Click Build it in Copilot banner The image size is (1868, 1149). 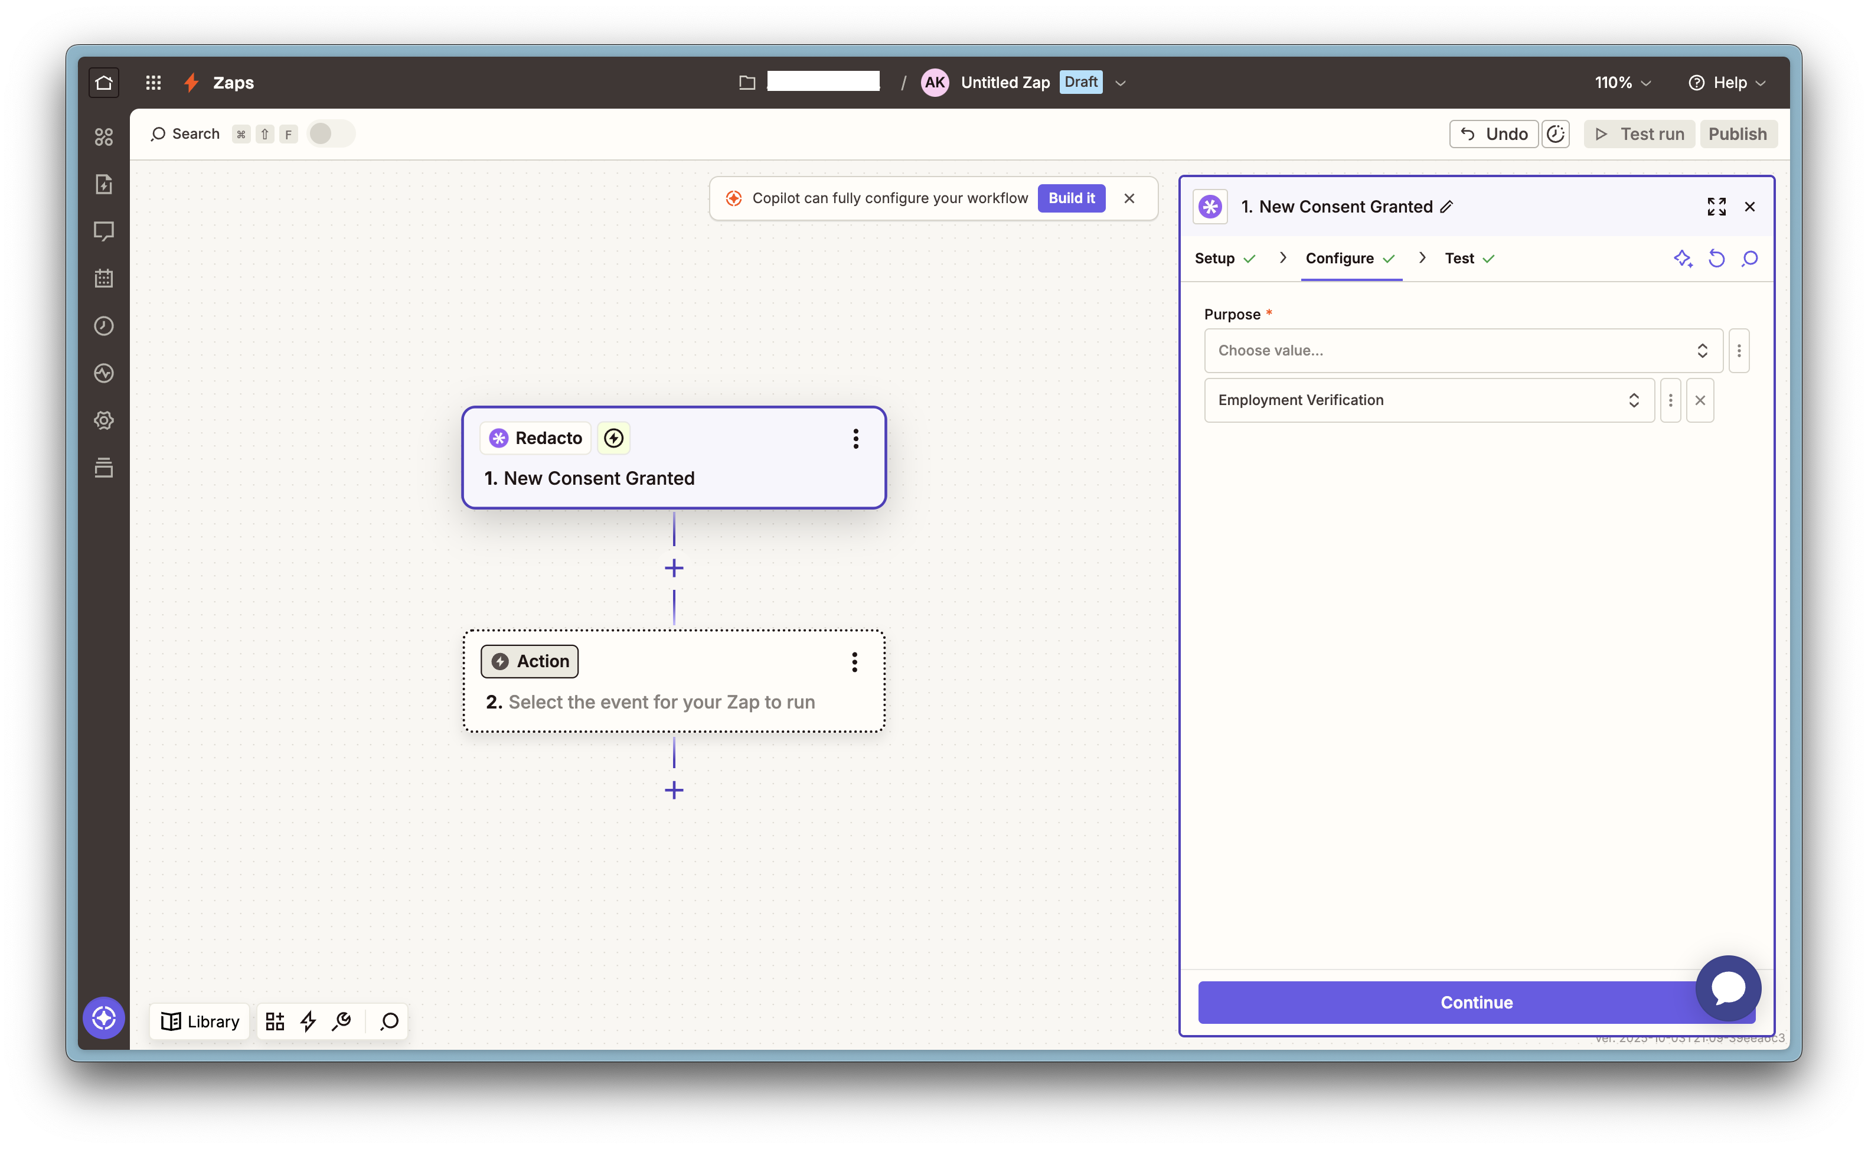tap(1071, 198)
